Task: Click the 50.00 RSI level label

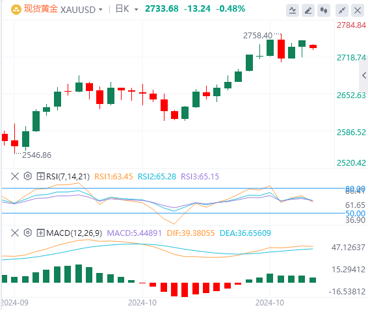Action: tap(356, 214)
